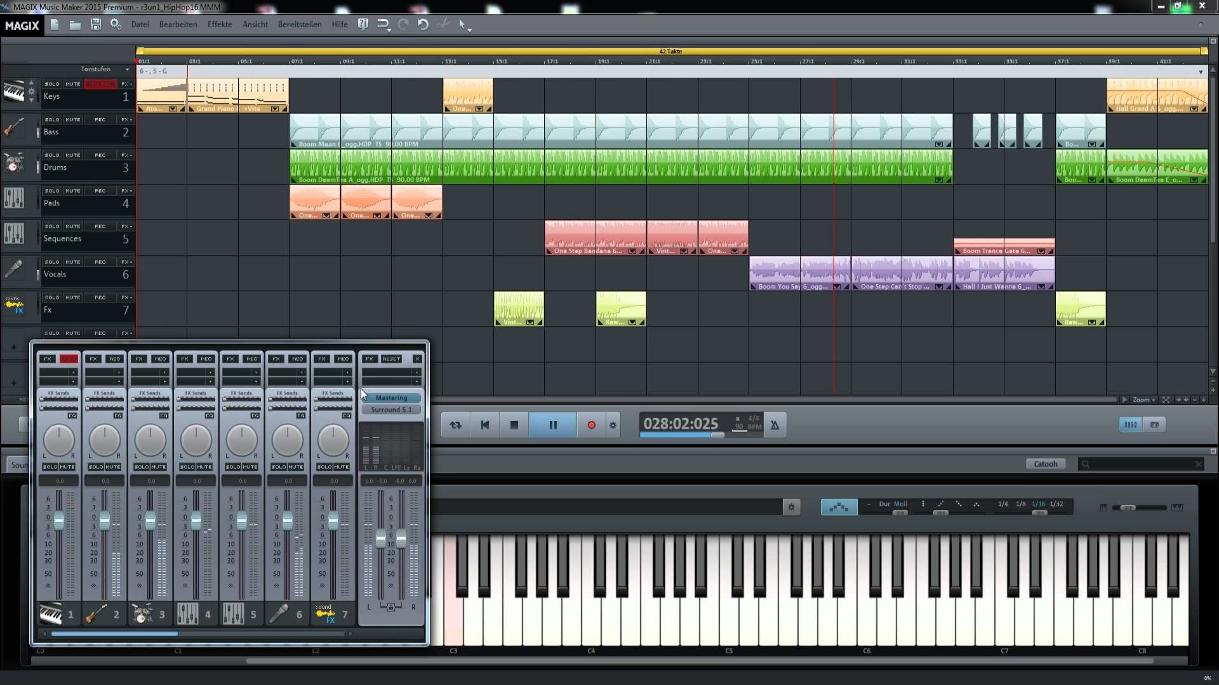Screen dimensions: 1219x685
Task: Open the program settings gear icon
Action: tap(116, 25)
